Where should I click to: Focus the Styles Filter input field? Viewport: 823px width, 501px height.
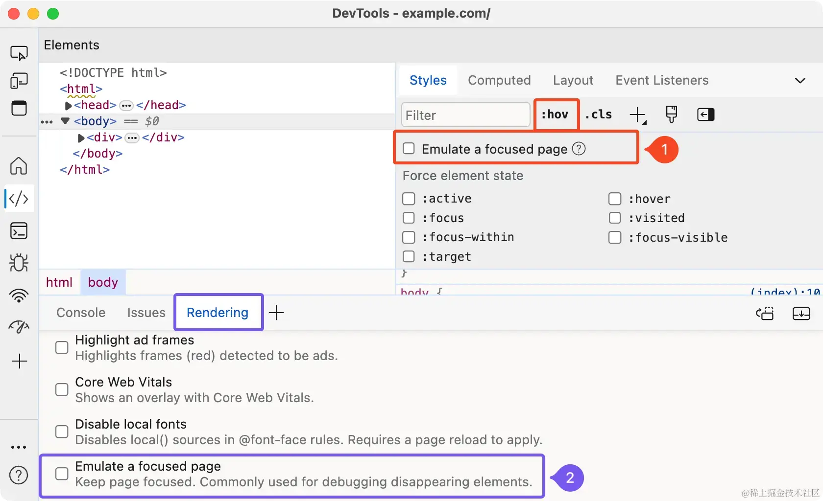pyautogui.click(x=466, y=115)
